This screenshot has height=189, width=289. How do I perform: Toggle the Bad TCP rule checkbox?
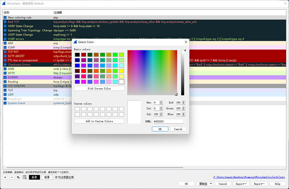coord(5,22)
